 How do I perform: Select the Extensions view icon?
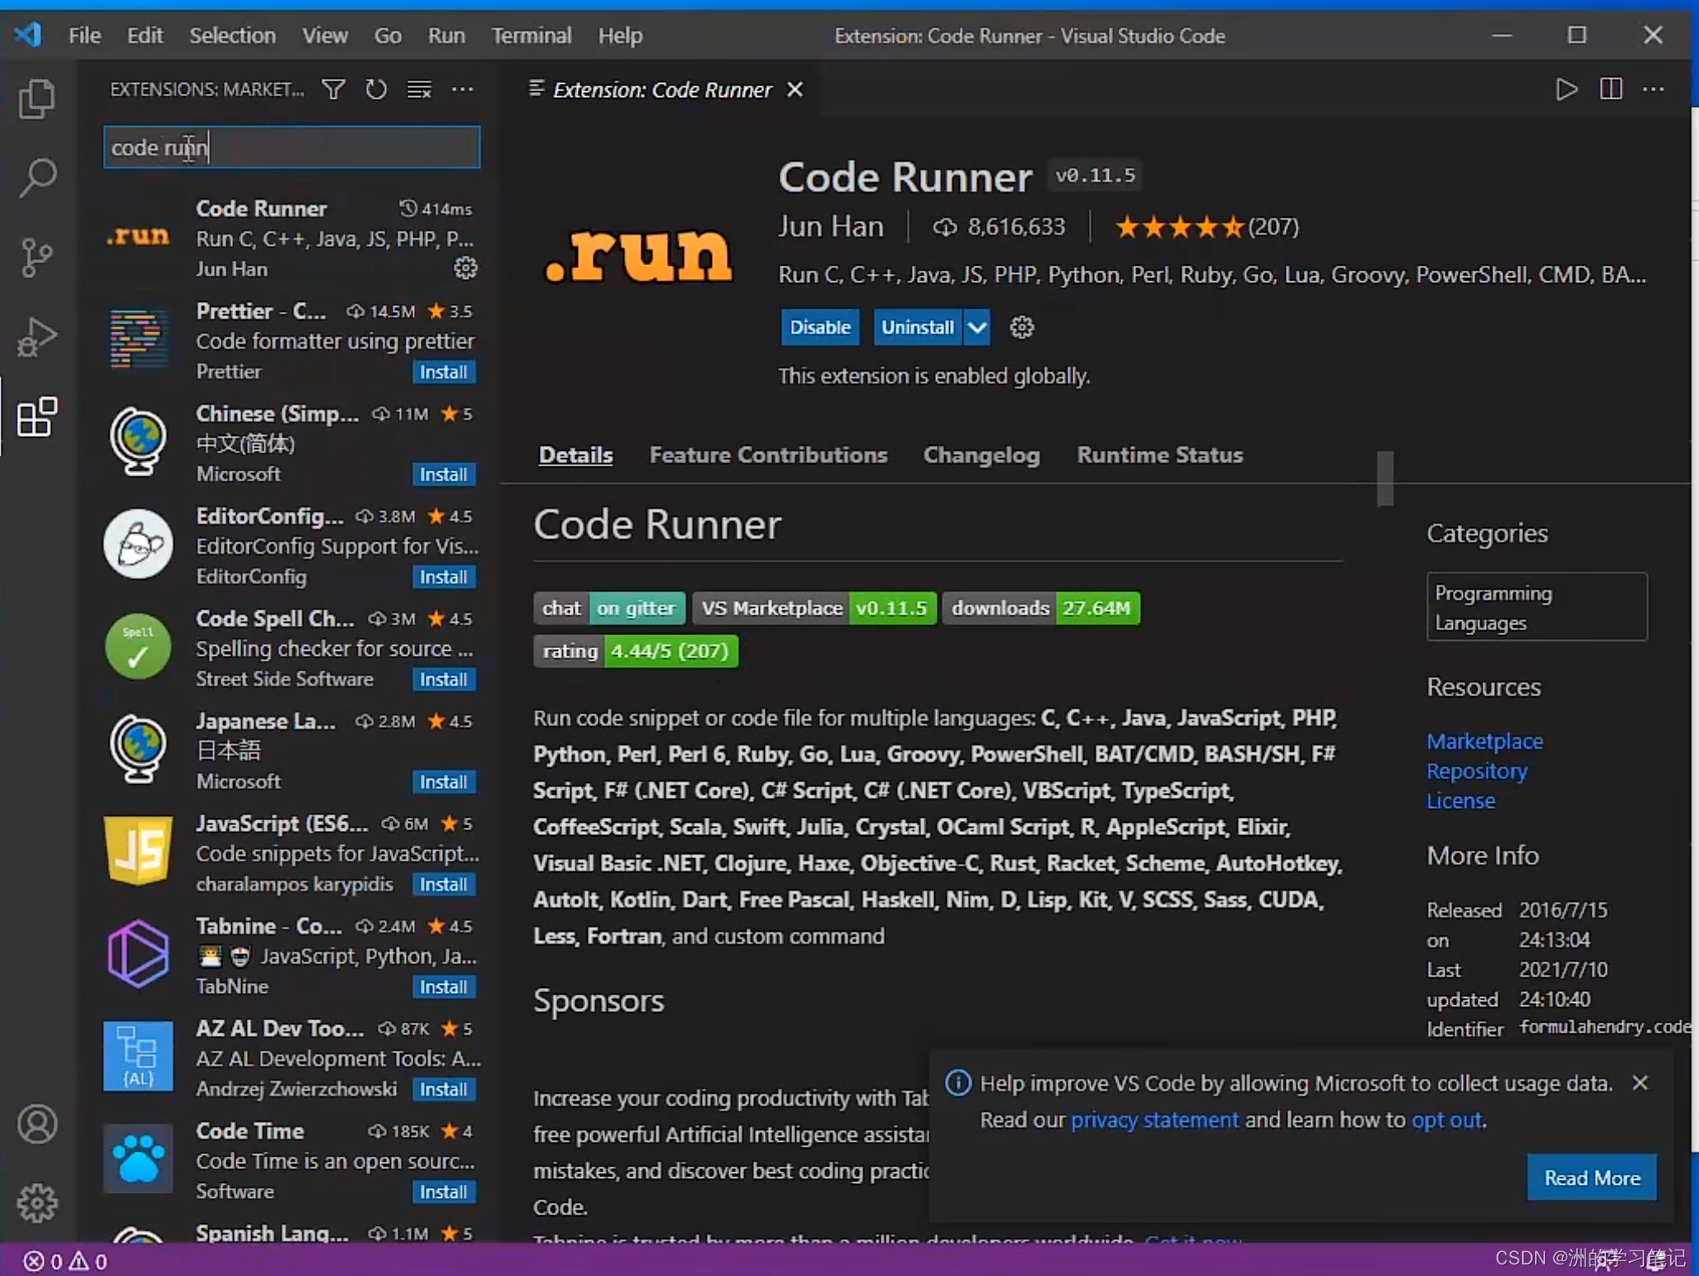[x=37, y=417]
